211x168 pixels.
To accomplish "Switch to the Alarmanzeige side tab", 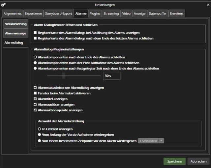I will click(x=15, y=34).
